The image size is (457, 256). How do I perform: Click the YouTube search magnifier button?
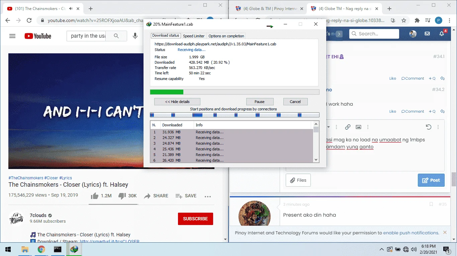tap(116, 36)
